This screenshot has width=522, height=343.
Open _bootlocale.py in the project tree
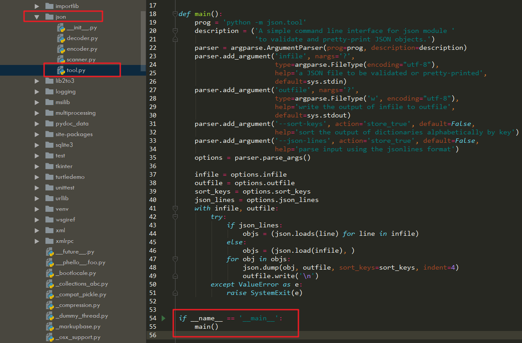coord(75,273)
